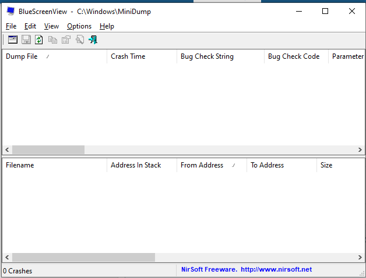Click the BlueScreenView app icon in title bar
The height and width of the screenshot is (278, 366).
(10, 11)
